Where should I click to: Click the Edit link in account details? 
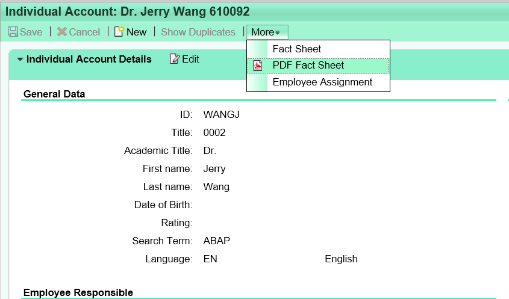click(x=190, y=59)
